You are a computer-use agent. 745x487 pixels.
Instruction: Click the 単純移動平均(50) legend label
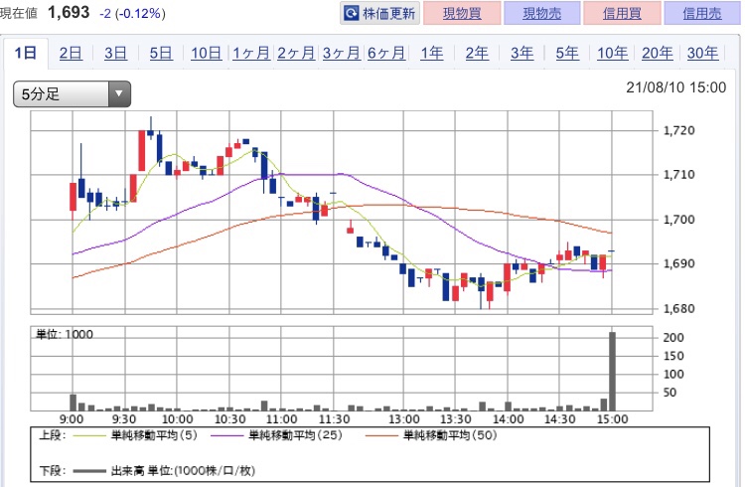tap(450, 434)
